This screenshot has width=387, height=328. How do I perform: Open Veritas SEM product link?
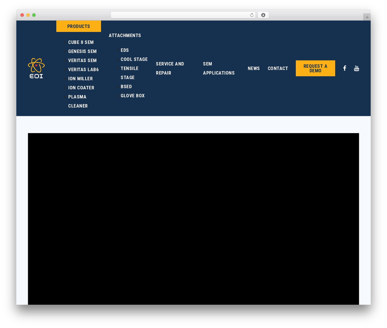pos(83,61)
